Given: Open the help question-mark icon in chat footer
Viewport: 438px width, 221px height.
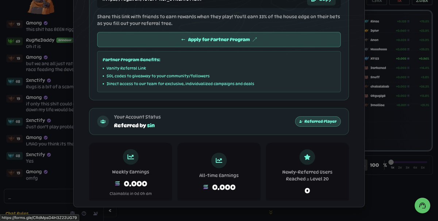Looking at the screenshot, I should click(84, 213).
